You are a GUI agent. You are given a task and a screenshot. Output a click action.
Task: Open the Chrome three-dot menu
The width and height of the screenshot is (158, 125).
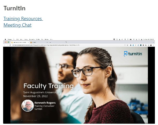point(153,45)
